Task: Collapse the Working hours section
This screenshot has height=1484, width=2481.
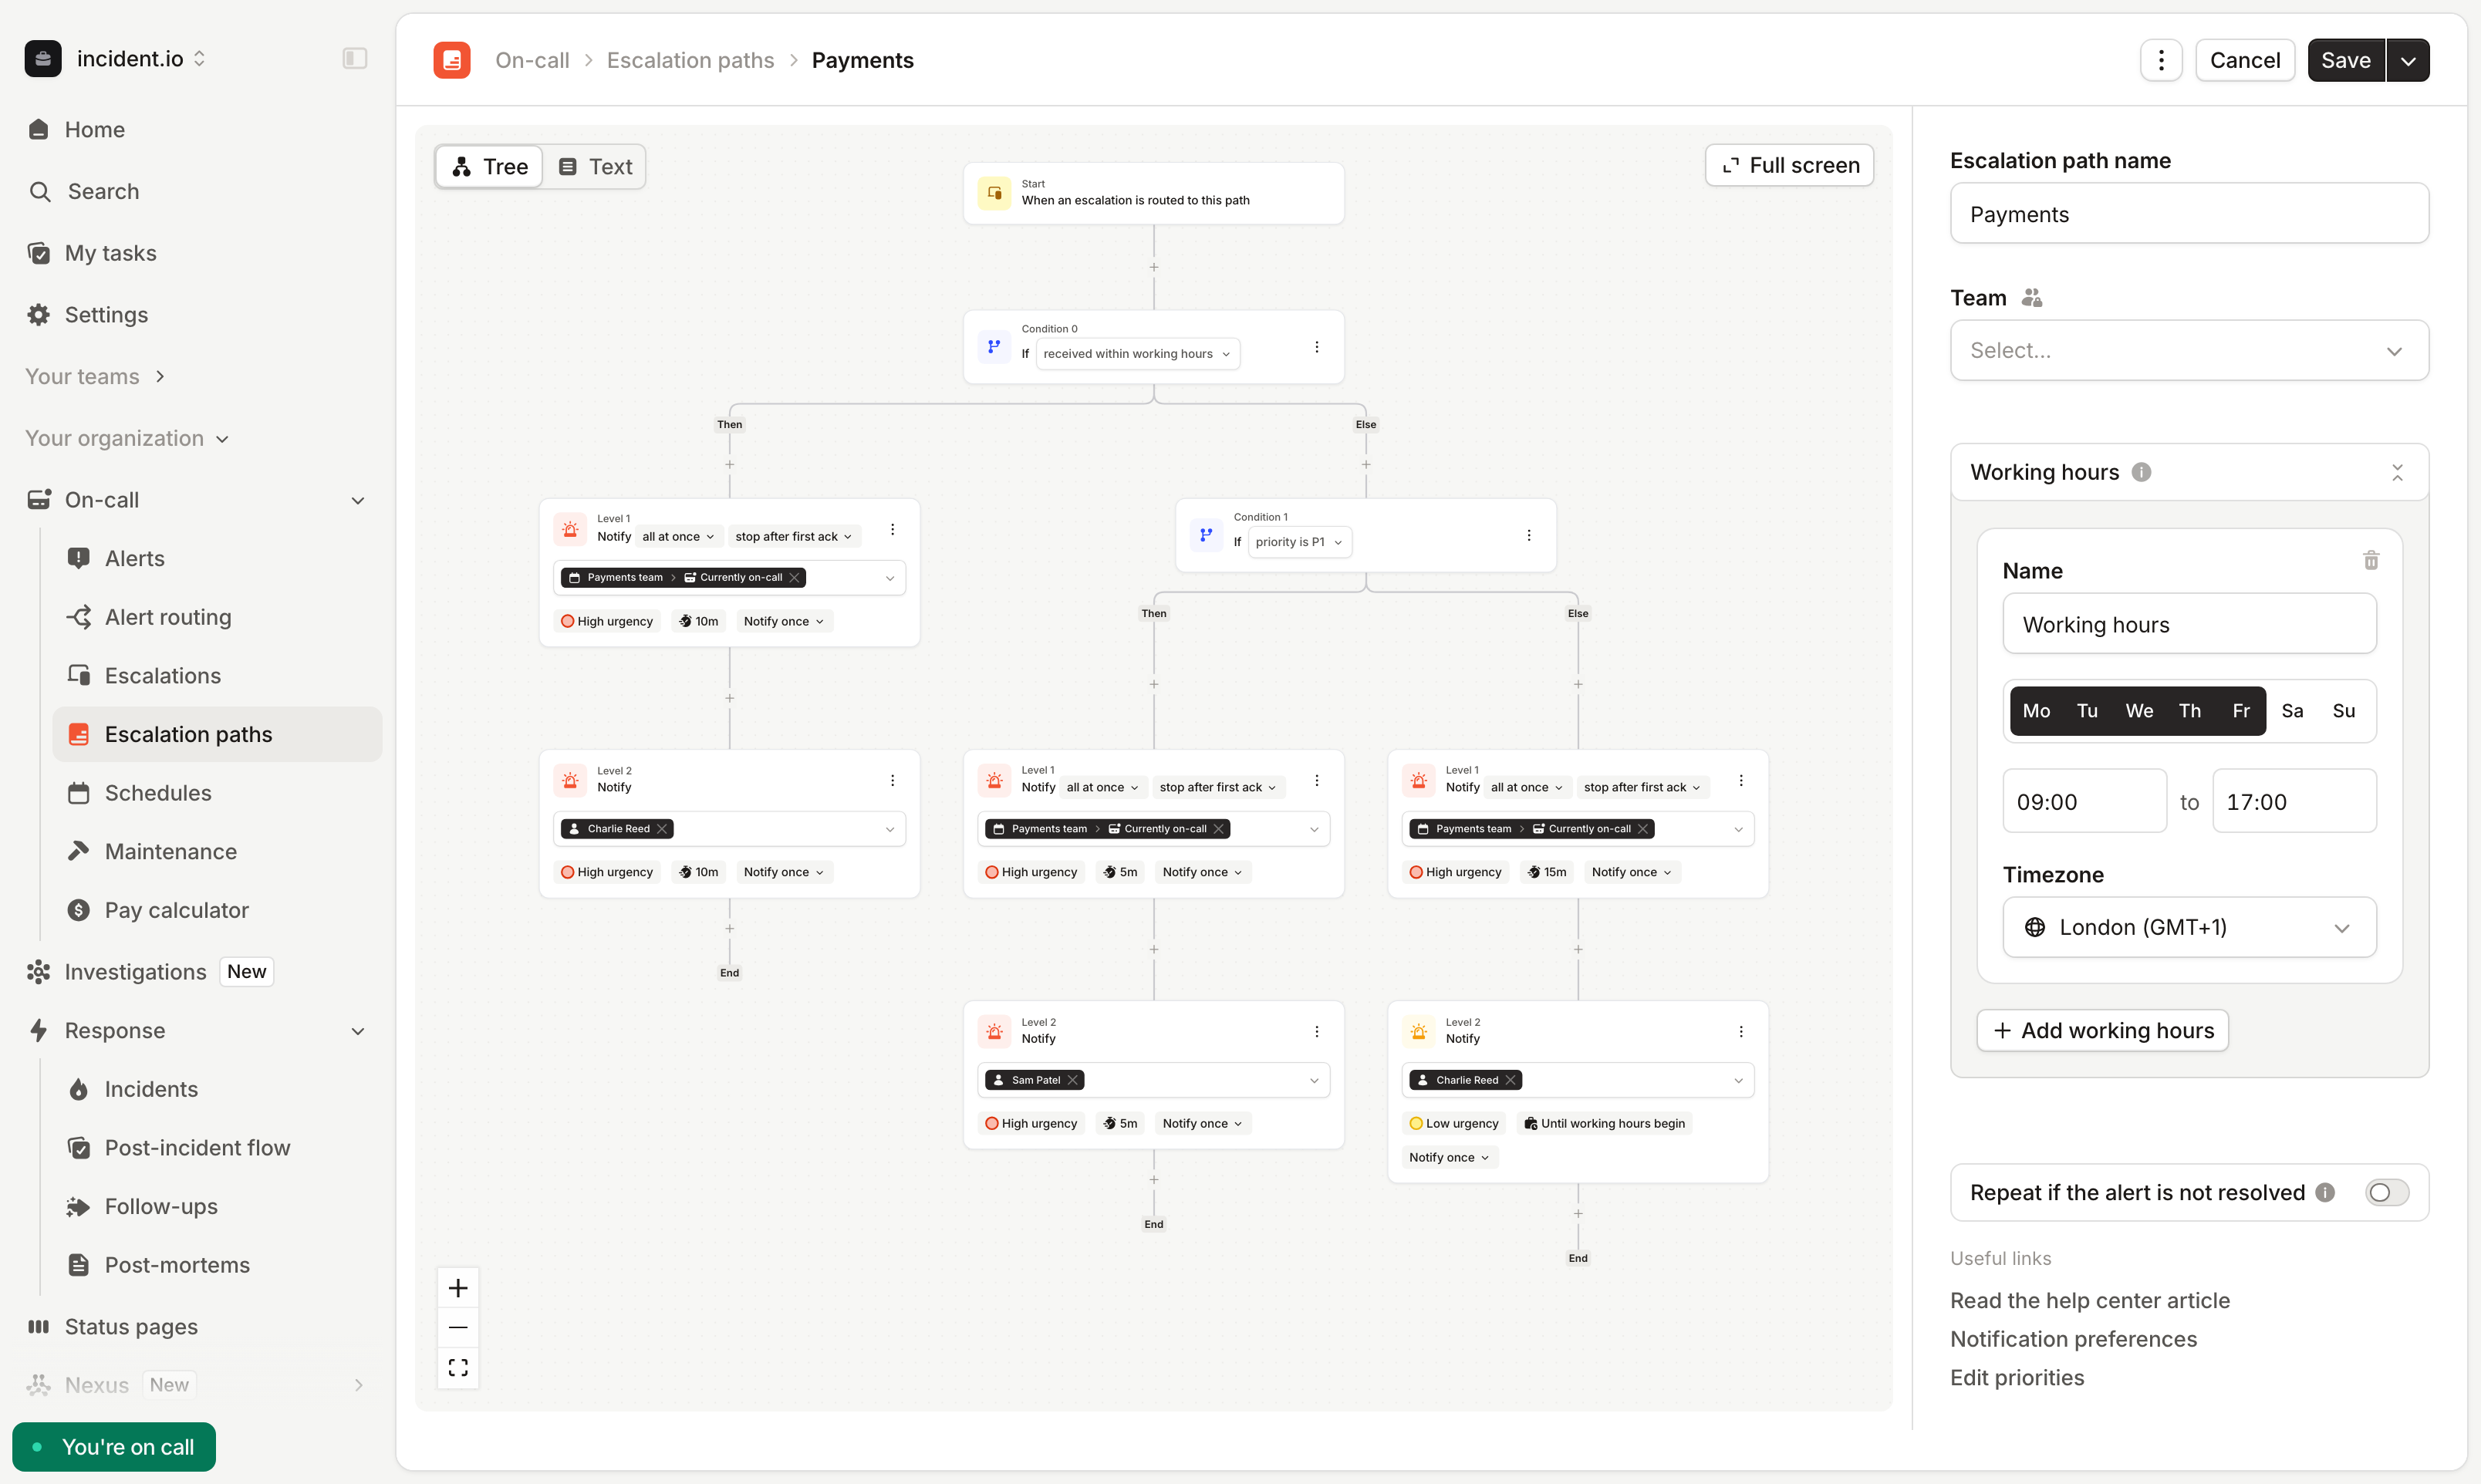Action: coord(2397,472)
